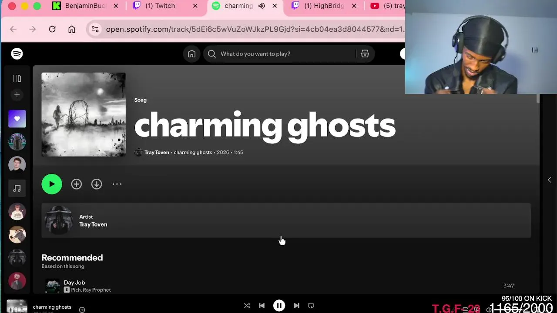Screen dimensions: 557x313
Task: Click the Recommended section heading
Action: [72, 258]
